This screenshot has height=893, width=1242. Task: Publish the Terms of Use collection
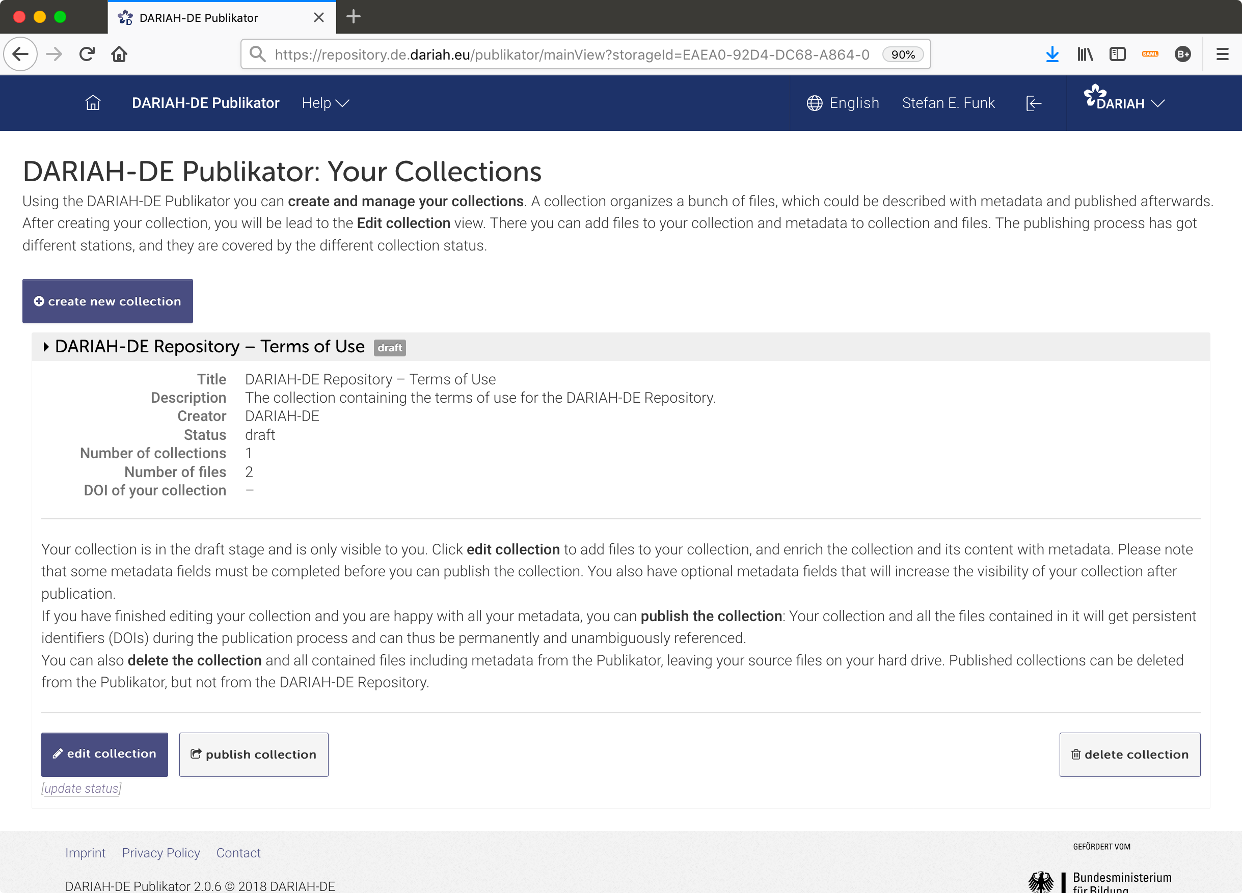click(254, 754)
